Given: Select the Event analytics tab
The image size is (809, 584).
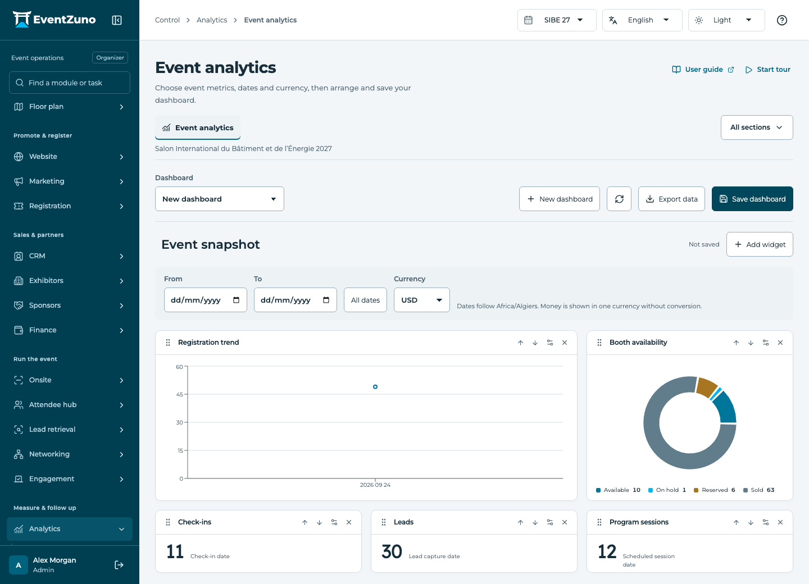Looking at the screenshot, I should 198,127.
